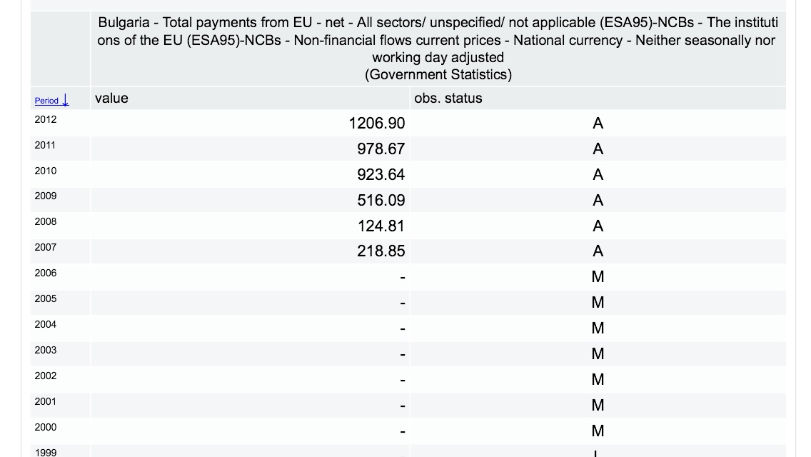The image size is (811, 457).
Task: Select the 923.64 value cell
Action: tap(381, 175)
